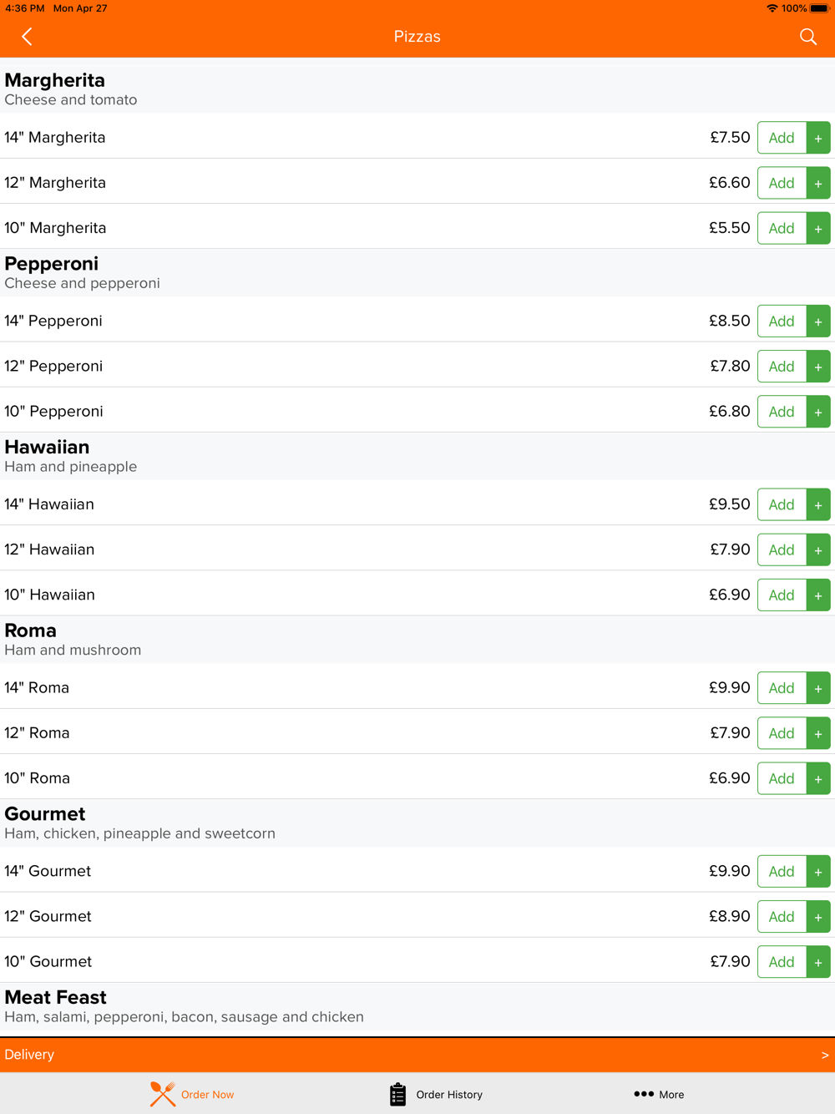835x1114 pixels.
Task: Tap the Order History clipboard icon
Action: click(397, 1094)
